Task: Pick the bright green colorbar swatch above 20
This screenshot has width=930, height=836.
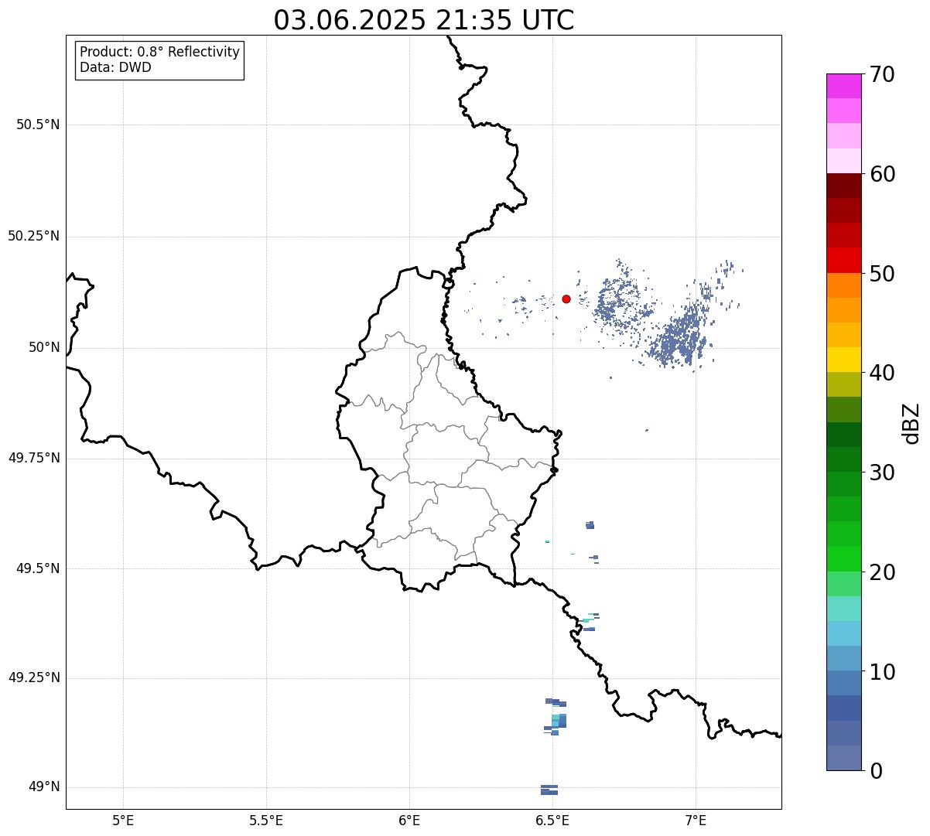Action: [x=843, y=558]
